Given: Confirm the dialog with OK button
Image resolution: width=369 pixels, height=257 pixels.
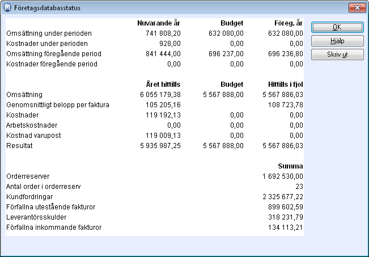Looking at the screenshot, I should (x=337, y=27).
